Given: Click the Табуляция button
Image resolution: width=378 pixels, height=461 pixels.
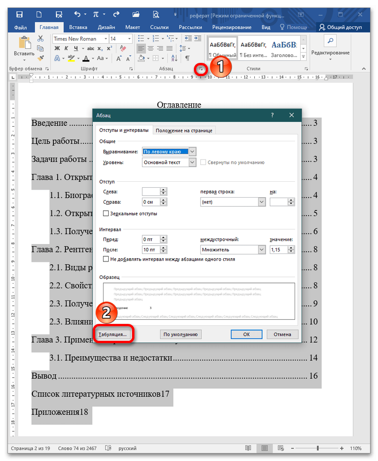Looking at the screenshot, I should [112, 335].
